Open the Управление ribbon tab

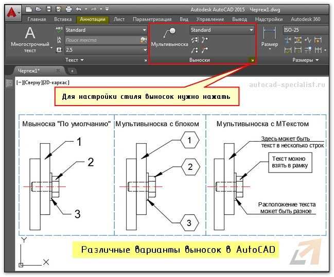point(210,19)
